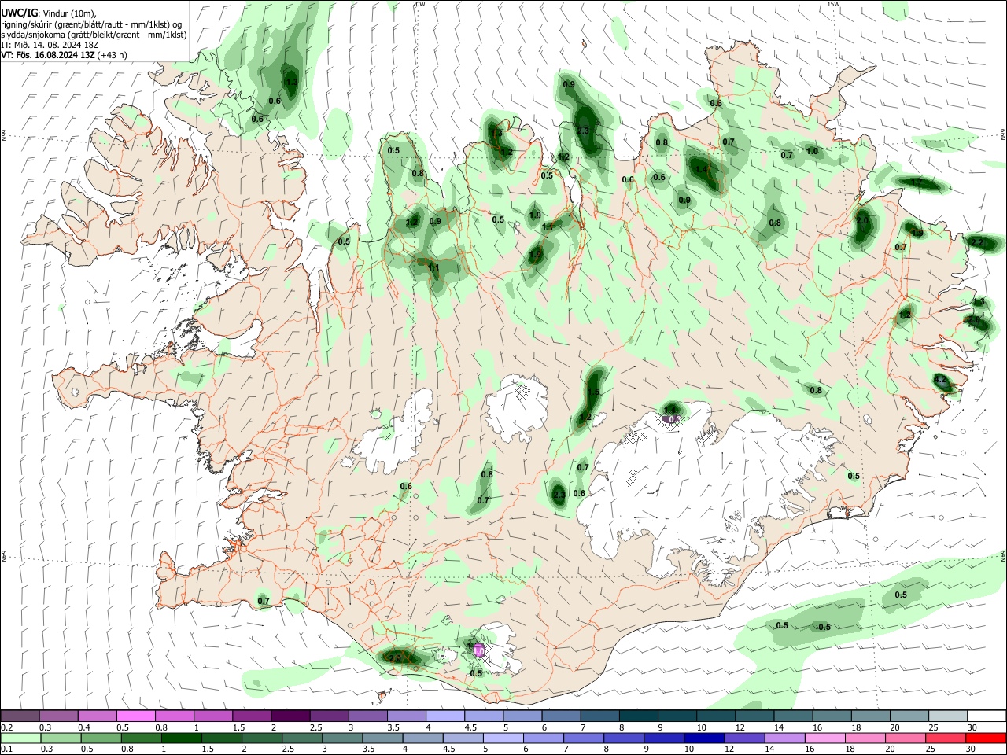Click the greyish-purple 0.2 swatch in snow scale

click(20, 716)
